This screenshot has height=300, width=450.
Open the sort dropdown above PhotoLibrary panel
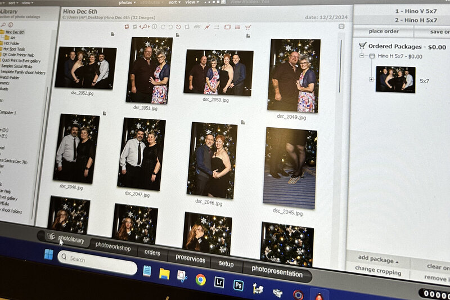[x=13, y=3]
